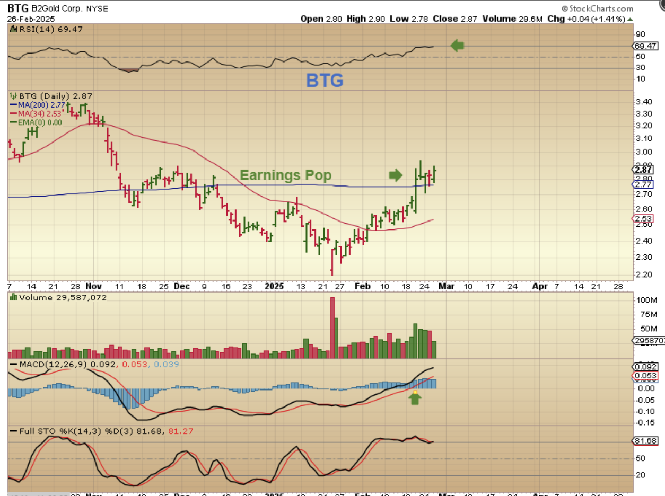Click the 2.77 blue moving average tag
The width and height of the screenshot is (665, 496).
click(643, 184)
